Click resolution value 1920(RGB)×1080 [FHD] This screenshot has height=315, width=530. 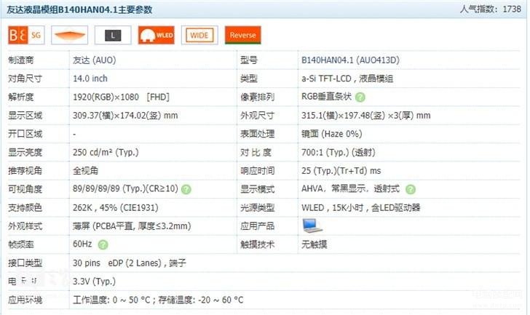coord(121,97)
